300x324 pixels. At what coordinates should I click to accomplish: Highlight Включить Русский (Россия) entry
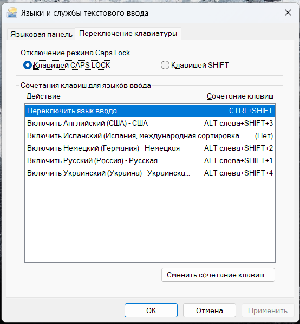pos(150,160)
